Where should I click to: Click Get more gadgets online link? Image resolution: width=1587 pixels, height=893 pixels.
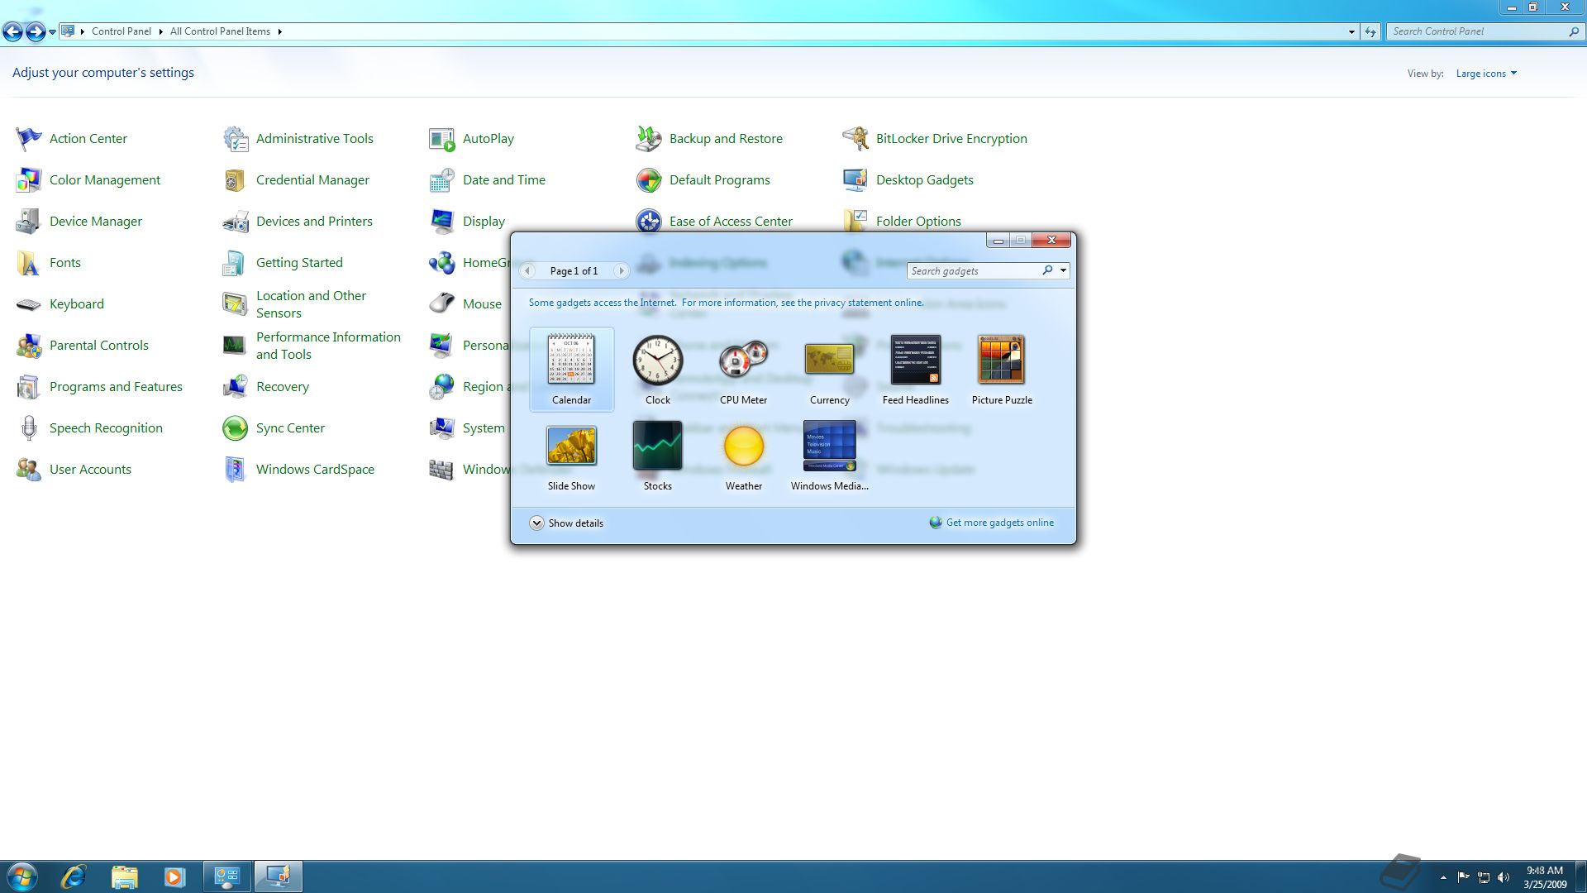click(x=999, y=523)
